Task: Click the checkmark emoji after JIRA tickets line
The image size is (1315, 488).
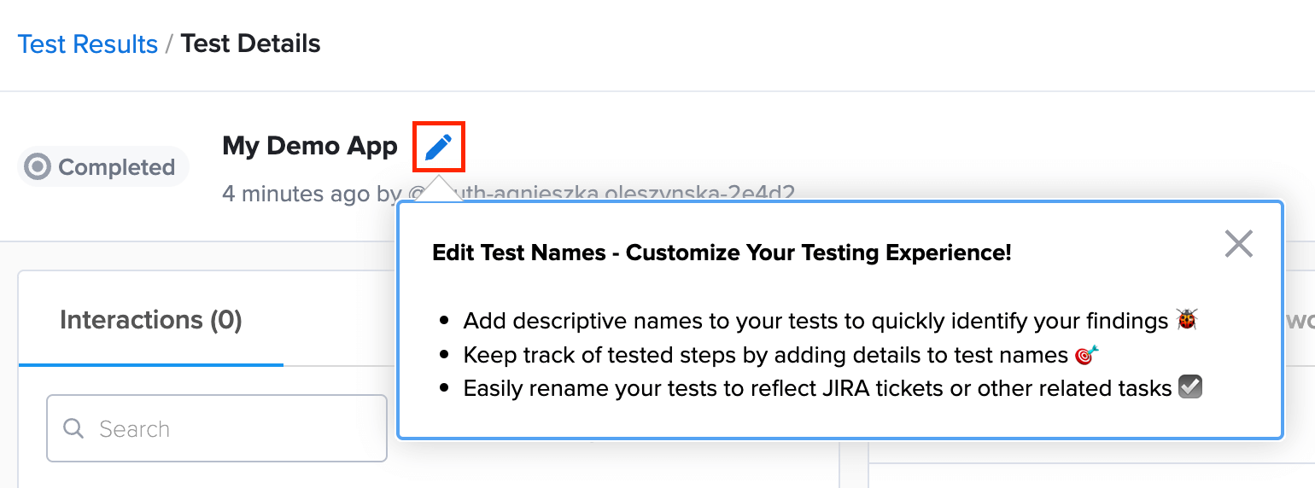Action: tap(1189, 388)
